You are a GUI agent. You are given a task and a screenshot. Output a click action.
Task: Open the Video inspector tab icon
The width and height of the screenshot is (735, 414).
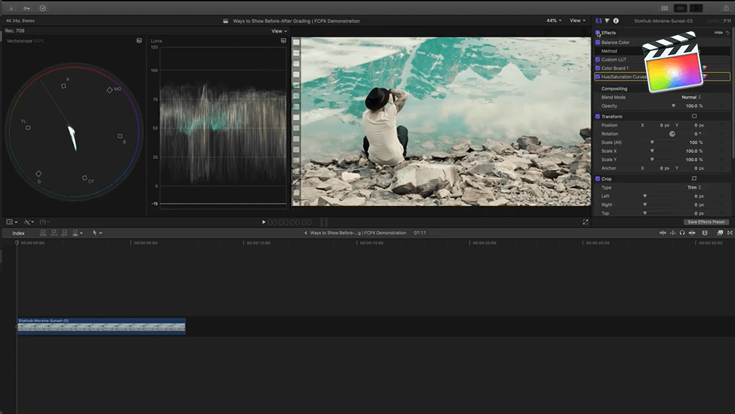(598, 21)
